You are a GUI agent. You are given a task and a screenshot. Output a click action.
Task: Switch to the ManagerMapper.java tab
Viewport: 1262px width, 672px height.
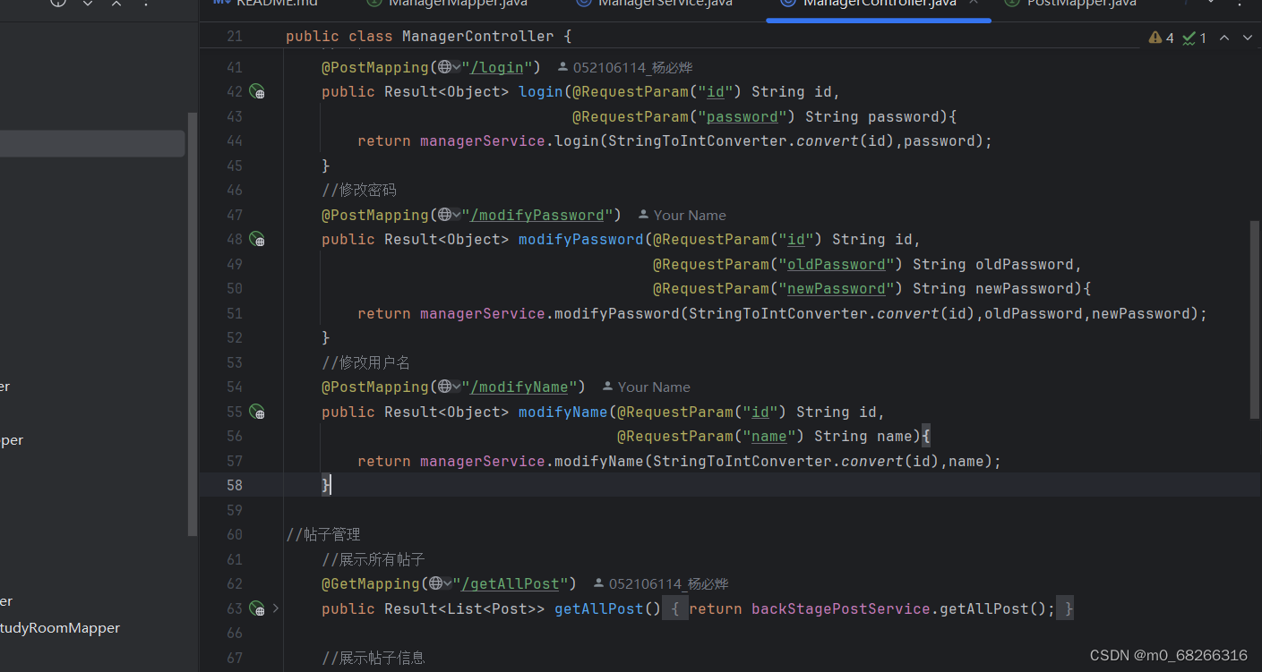[448, 4]
